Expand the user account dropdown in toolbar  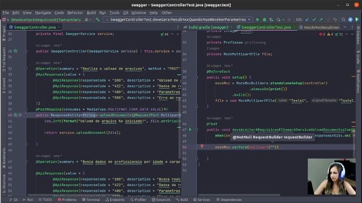tap(88, 20)
